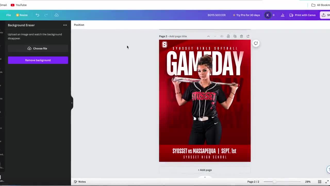
Task: Duplicate page 2 with copy icon
Action: click(x=235, y=36)
